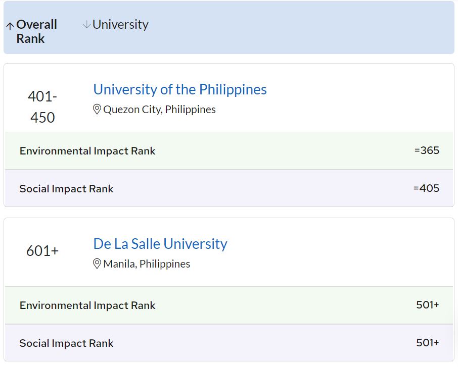The width and height of the screenshot is (458, 367).
Task: Click De La Salle environmental 501+ value
Action: pyautogui.click(x=428, y=305)
